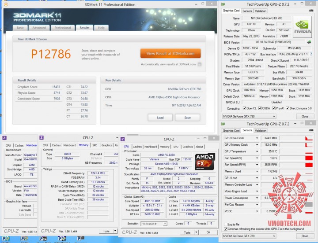Viewport: 318px width, 243px height.
Task: Switch to the Professional tab in 3DMark
Action: (x=63, y=28)
